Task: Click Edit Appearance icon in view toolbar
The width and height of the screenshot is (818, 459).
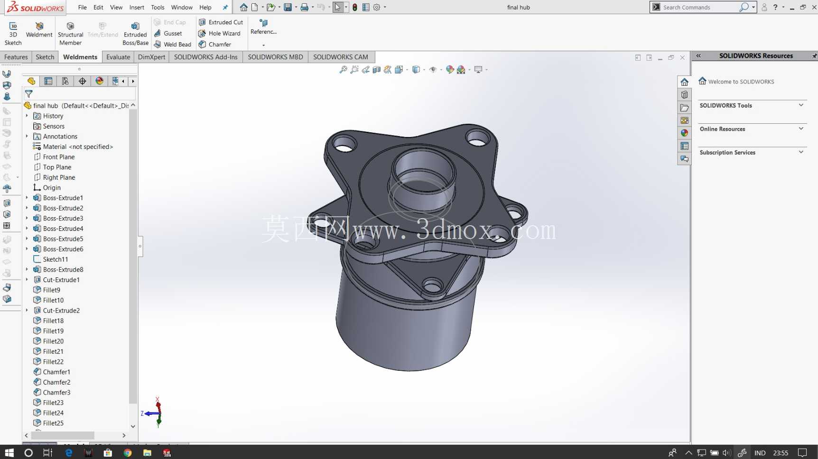Action: click(x=450, y=70)
